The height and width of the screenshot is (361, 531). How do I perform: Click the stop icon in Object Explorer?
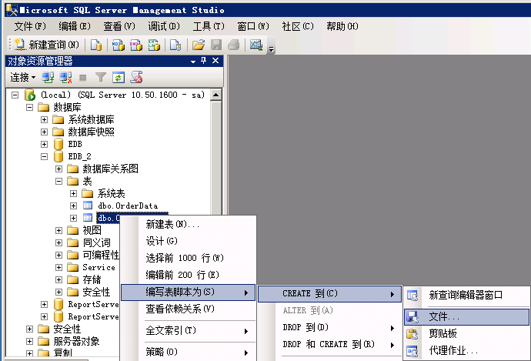82,78
